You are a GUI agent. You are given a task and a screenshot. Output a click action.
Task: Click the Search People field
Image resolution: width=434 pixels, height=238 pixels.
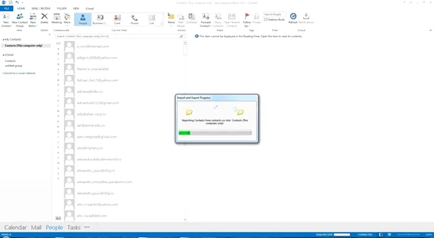274,14
